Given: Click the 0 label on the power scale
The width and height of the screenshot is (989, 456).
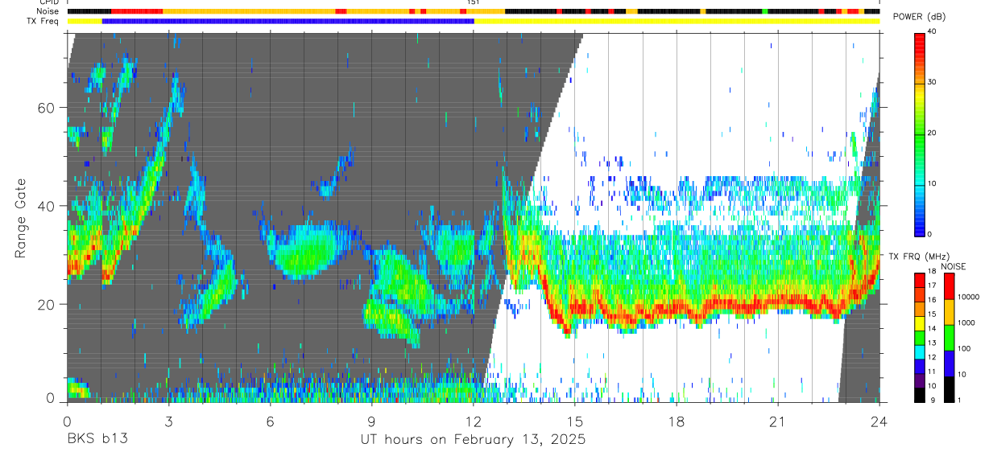Looking at the screenshot, I should tap(930, 234).
